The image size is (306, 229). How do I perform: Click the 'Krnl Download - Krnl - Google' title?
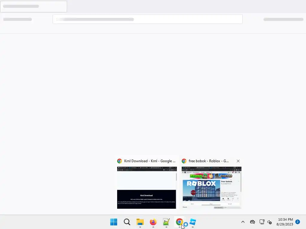150,161
